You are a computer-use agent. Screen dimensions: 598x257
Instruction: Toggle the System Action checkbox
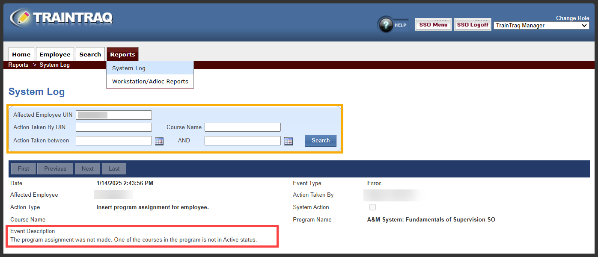point(372,207)
